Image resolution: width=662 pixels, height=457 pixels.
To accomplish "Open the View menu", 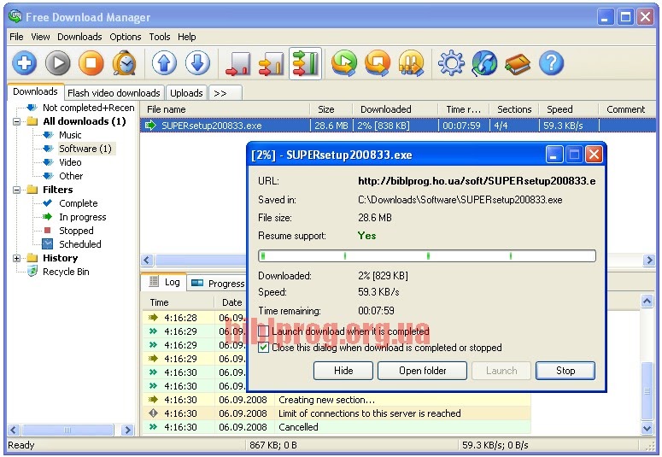I will [40, 37].
